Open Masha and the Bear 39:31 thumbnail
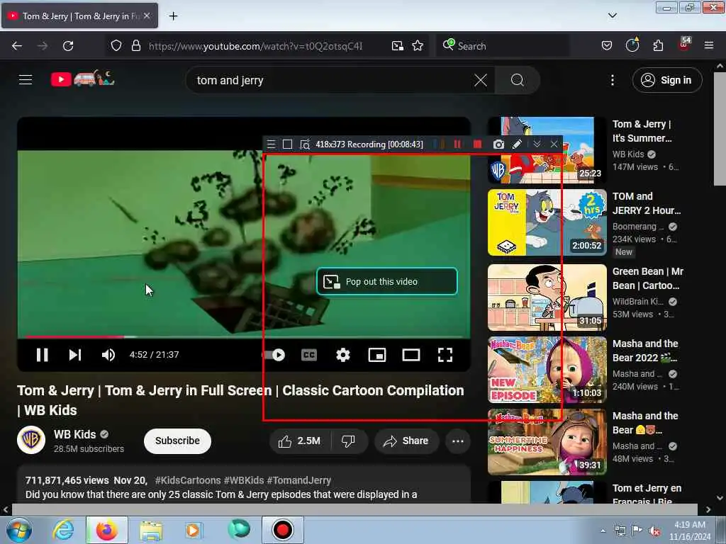This screenshot has width=726, height=544. point(547,442)
